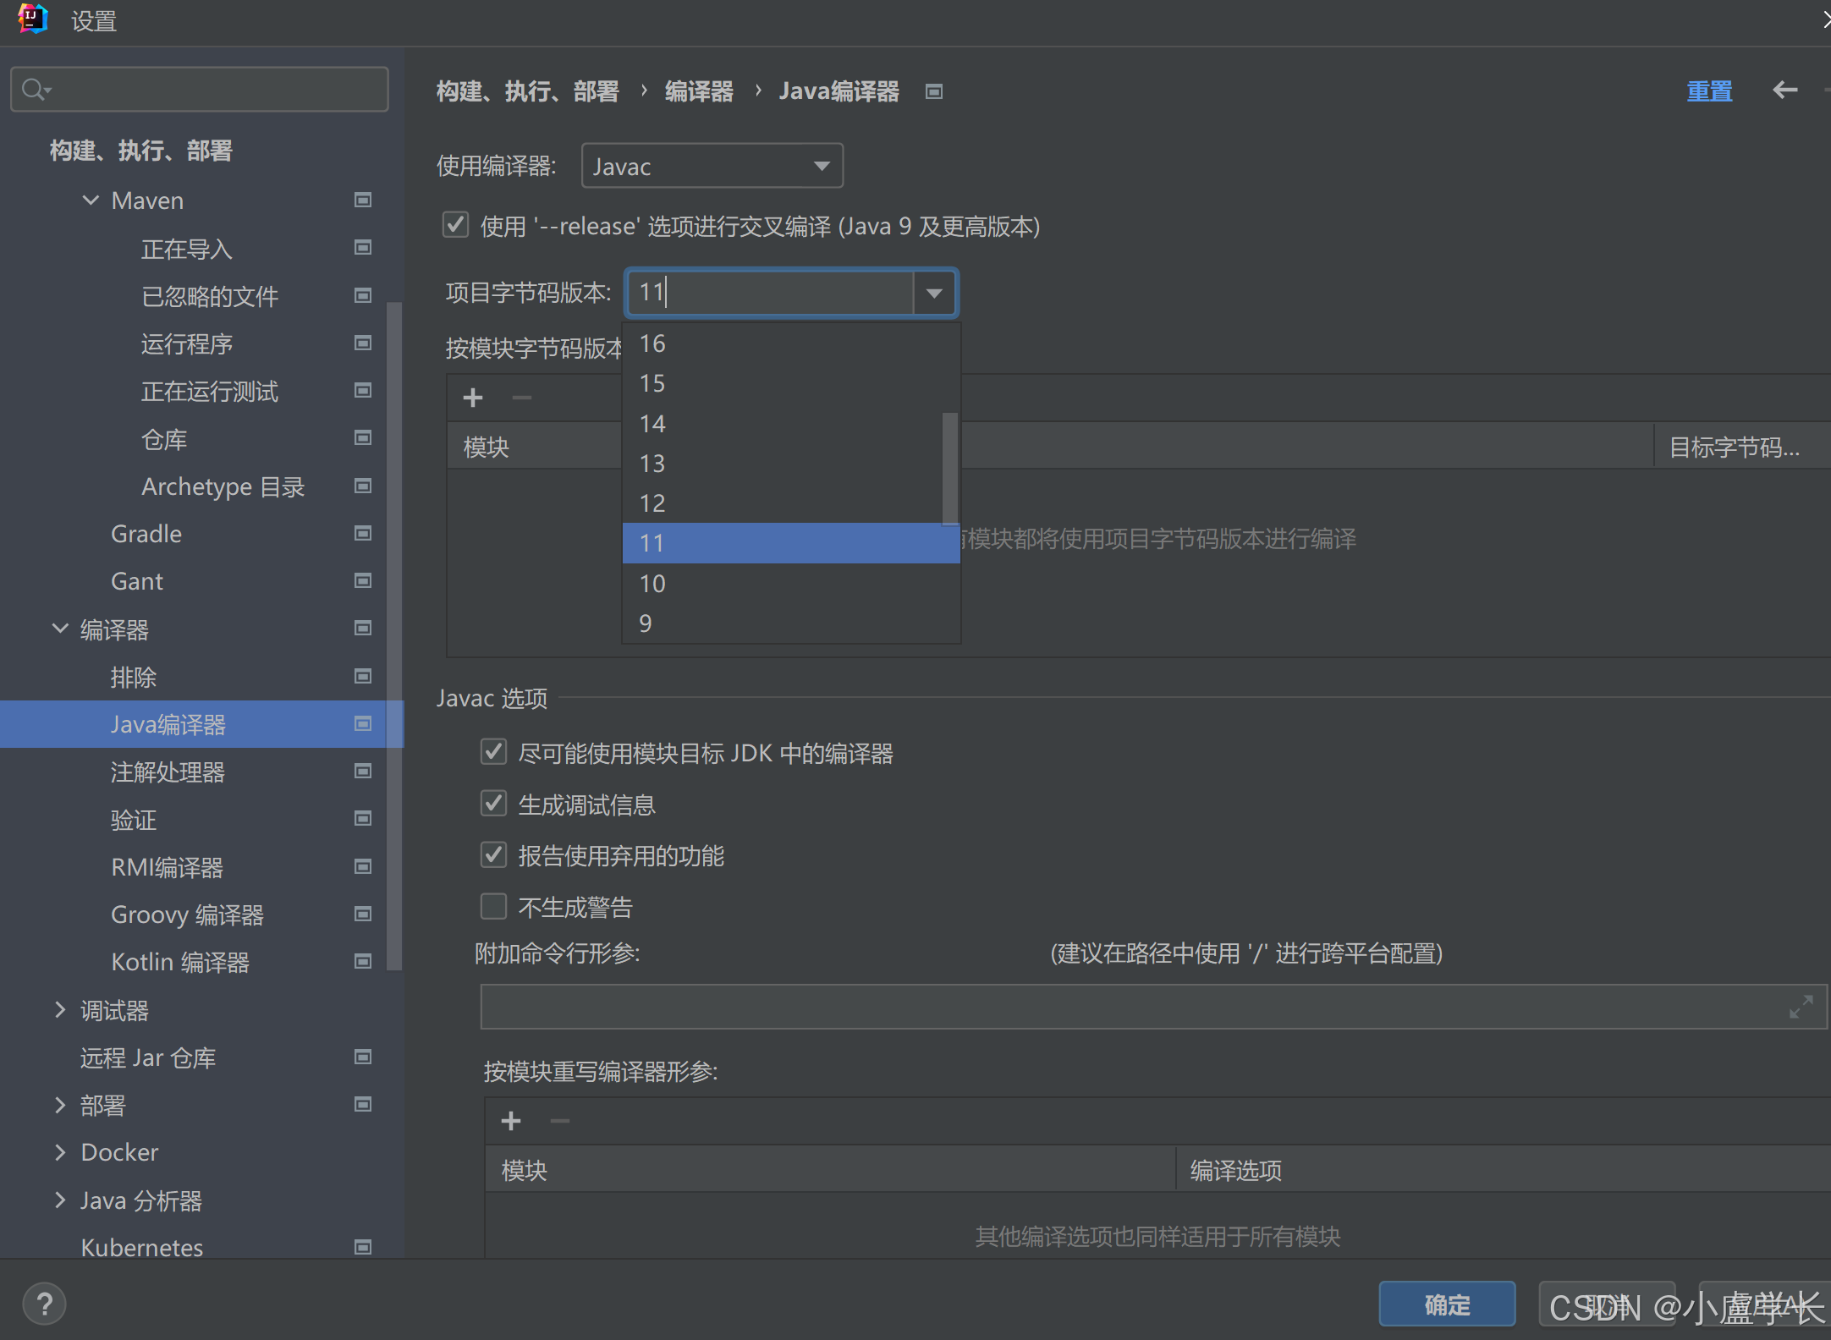Image resolution: width=1831 pixels, height=1340 pixels.
Task: Click the 确定 button
Action: coord(1446,1304)
